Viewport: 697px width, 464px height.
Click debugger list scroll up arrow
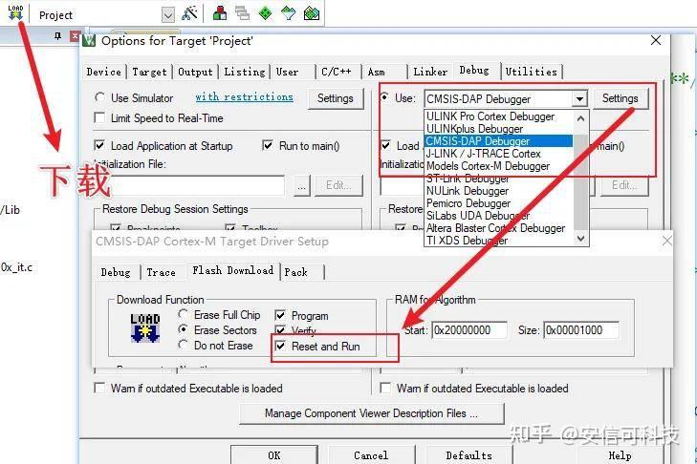[x=580, y=118]
